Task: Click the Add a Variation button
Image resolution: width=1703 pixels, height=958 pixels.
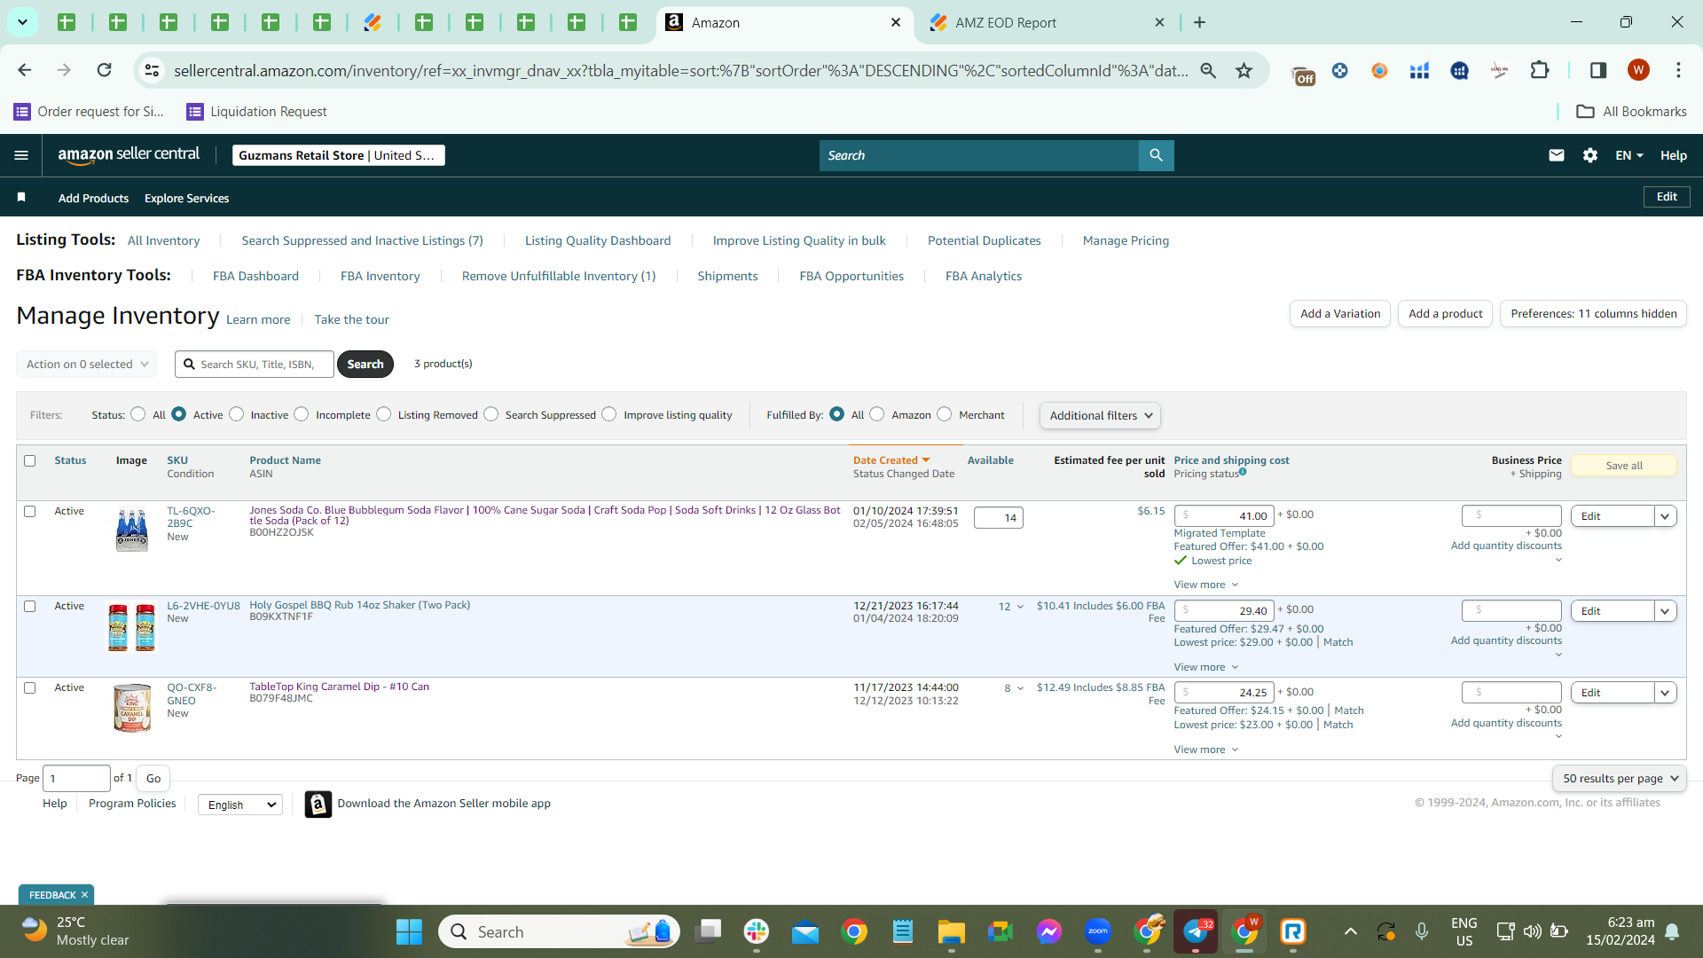Action: click(x=1340, y=313)
